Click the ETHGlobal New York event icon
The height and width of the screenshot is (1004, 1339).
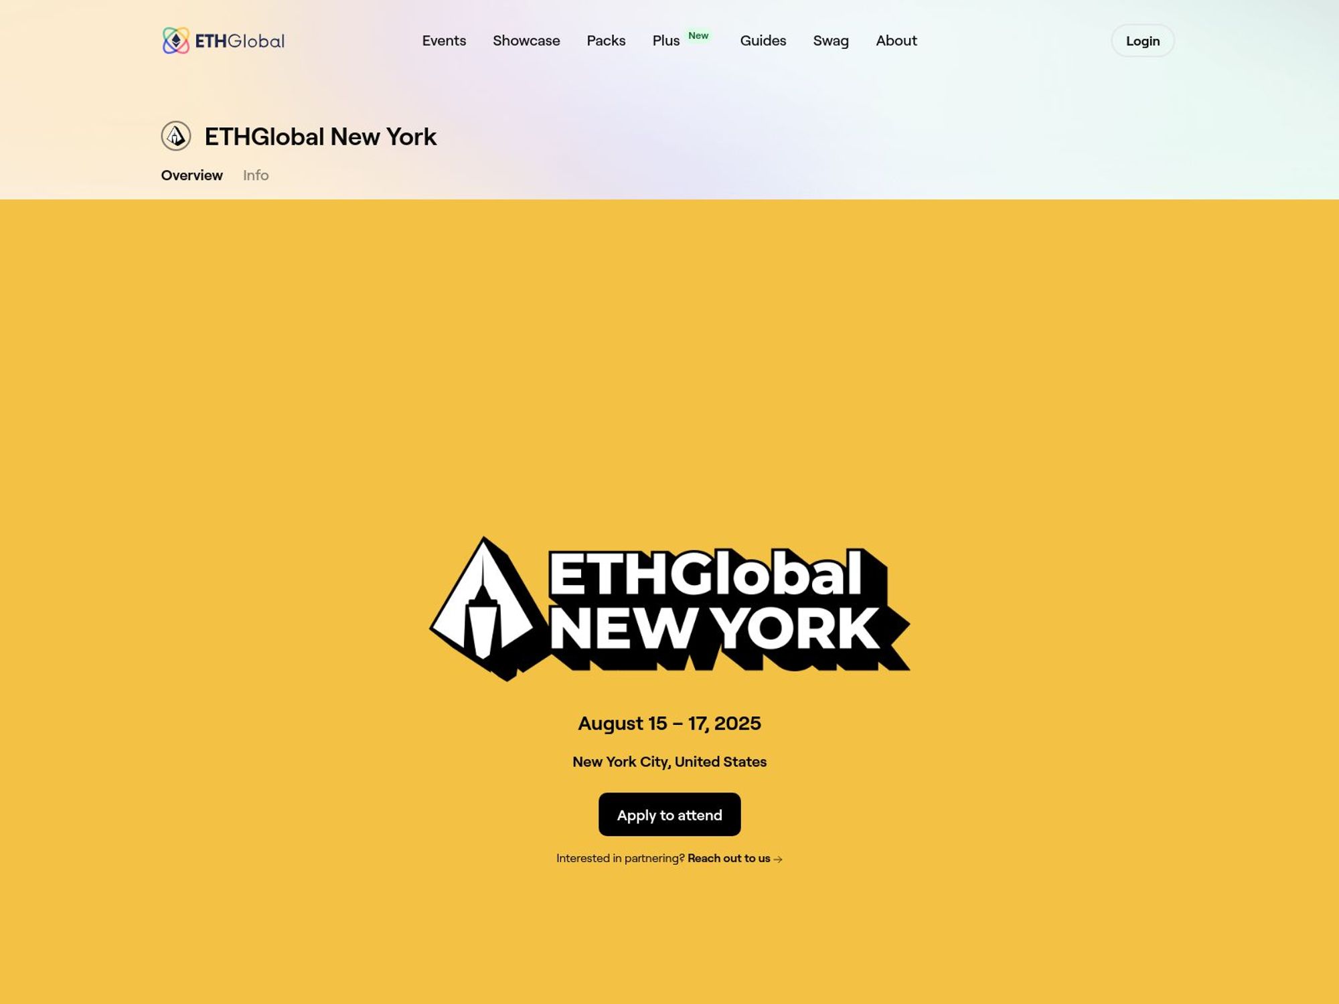pyautogui.click(x=176, y=135)
